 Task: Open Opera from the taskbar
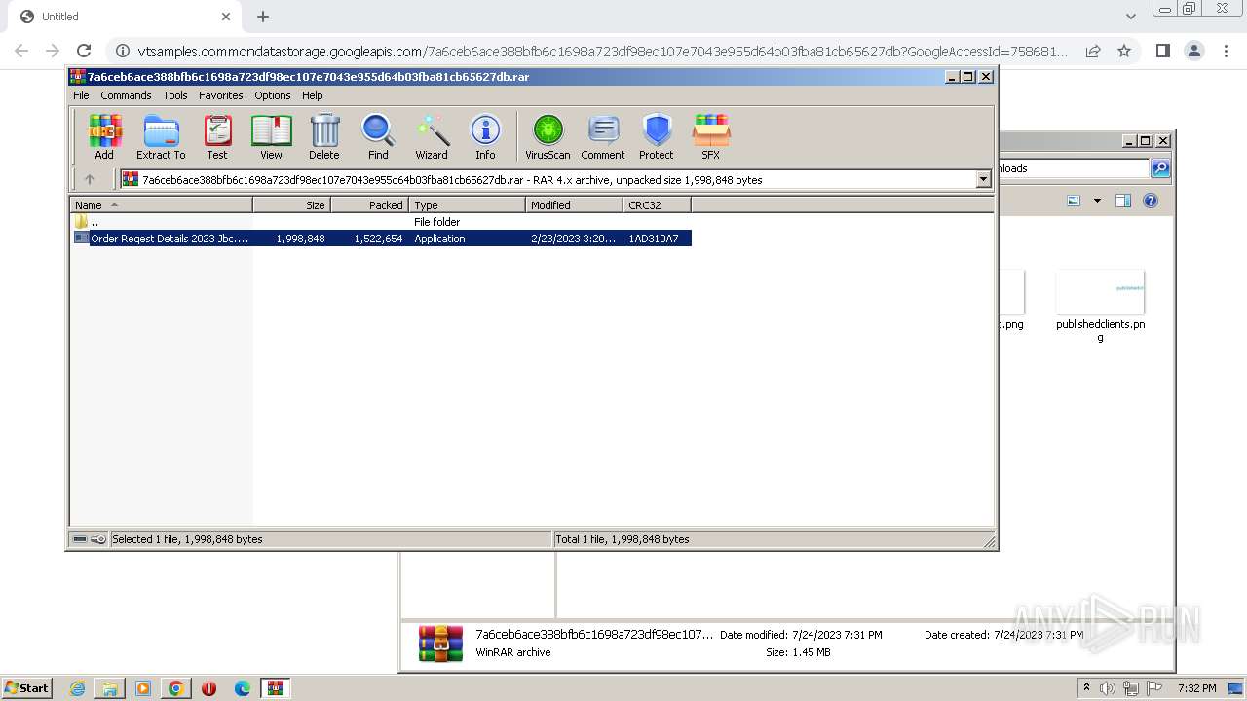[208, 688]
